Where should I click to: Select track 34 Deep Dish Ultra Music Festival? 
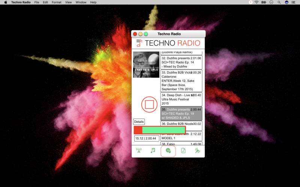(x=181, y=99)
